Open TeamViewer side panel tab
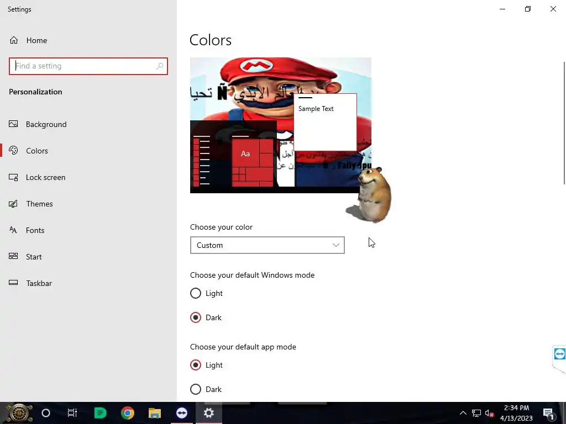566x424 pixels. pyautogui.click(x=559, y=354)
